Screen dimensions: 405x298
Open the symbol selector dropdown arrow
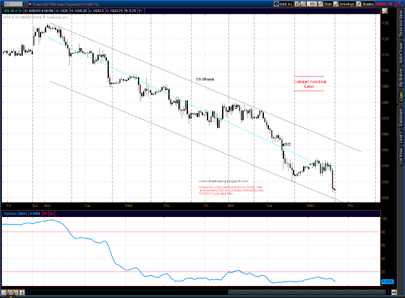(x=25, y=4)
